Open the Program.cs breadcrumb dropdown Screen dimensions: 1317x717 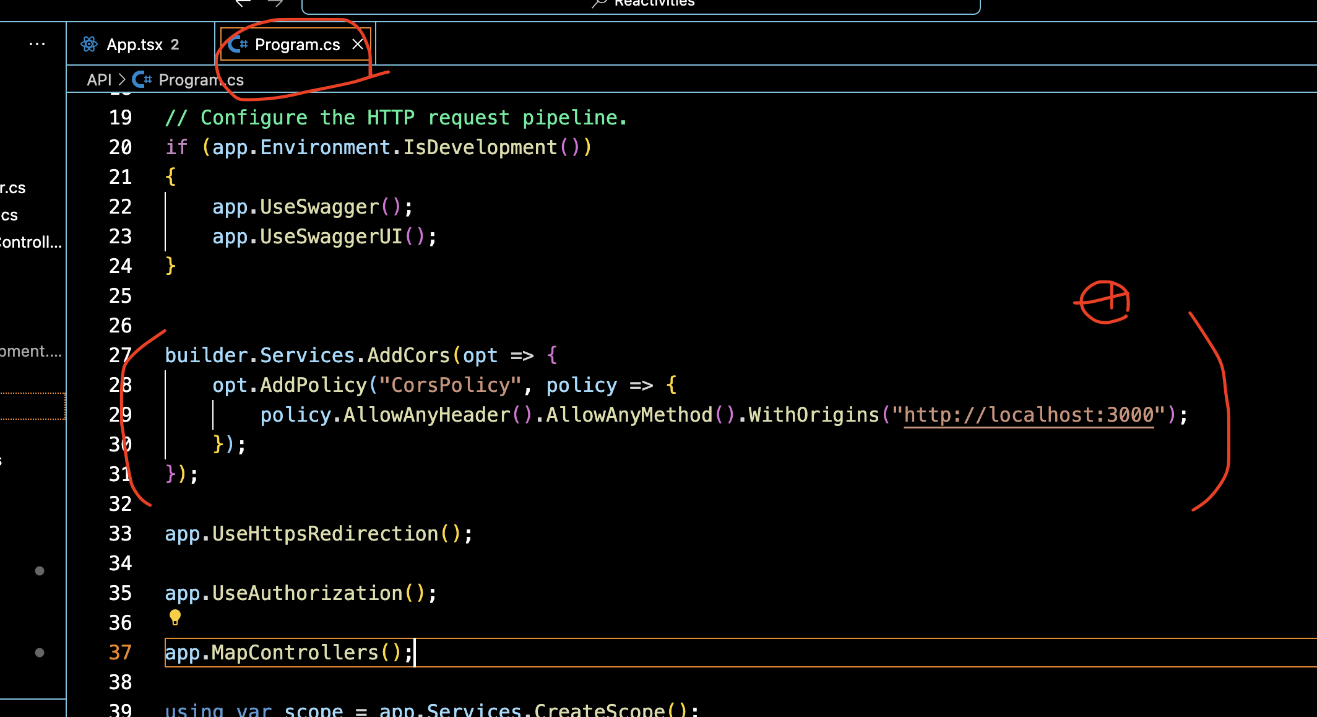[x=201, y=80]
